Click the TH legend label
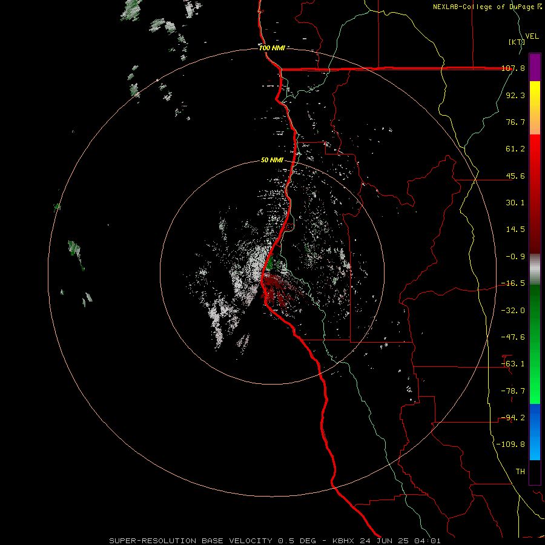The image size is (545, 545). click(x=520, y=472)
